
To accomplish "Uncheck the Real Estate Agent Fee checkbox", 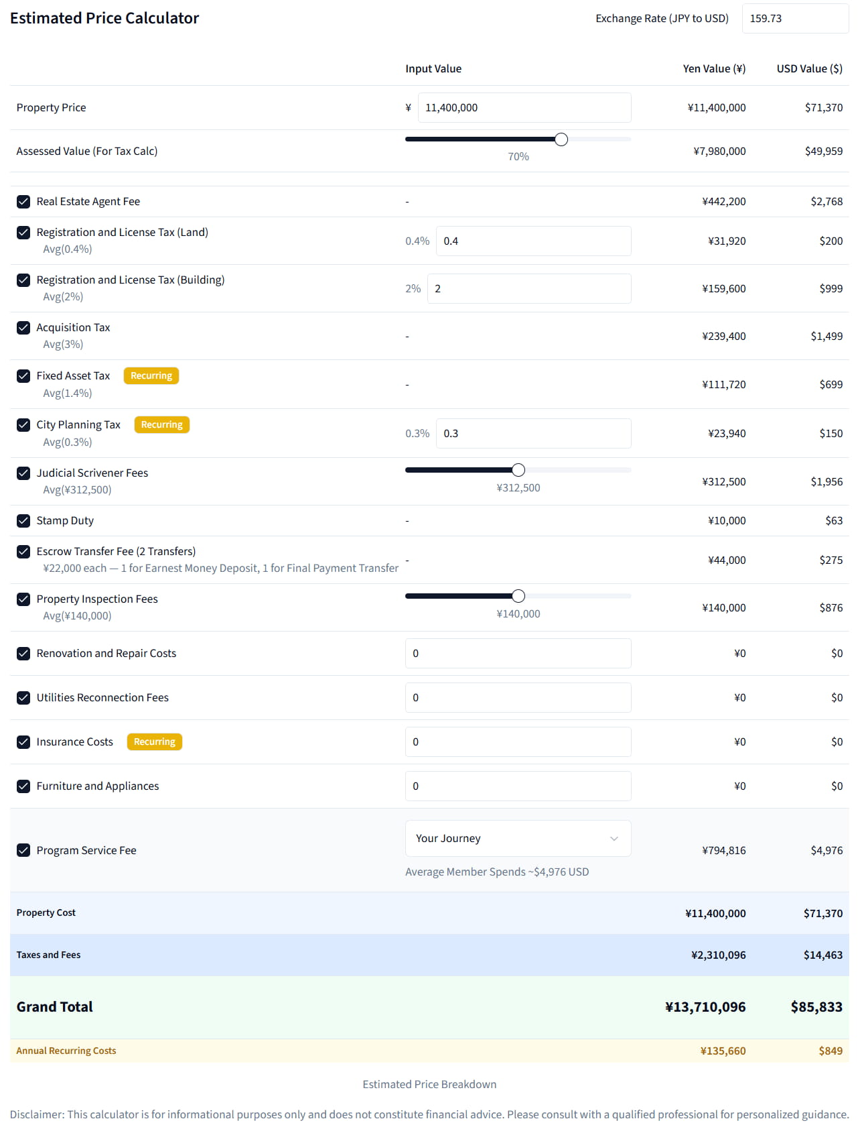I will tap(23, 202).
